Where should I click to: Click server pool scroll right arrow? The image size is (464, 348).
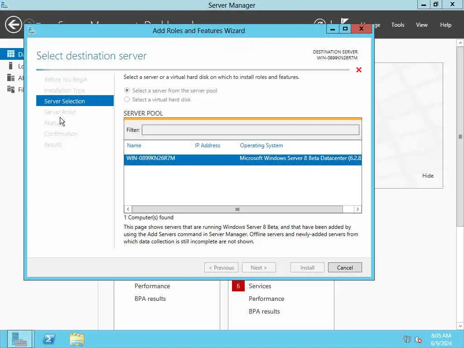tap(358, 209)
